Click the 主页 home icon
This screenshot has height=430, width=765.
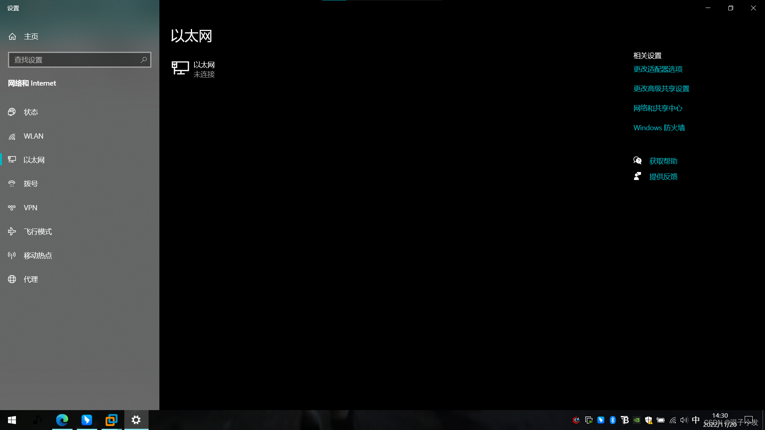(12, 36)
